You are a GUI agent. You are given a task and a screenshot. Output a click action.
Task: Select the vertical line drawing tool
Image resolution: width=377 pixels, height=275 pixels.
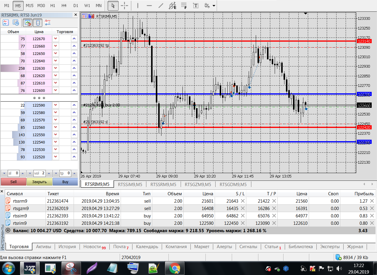(x=137, y=6)
